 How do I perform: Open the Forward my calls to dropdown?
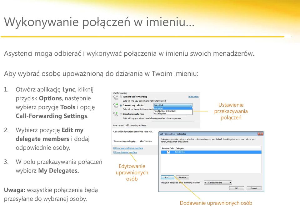tap(173, 105)
